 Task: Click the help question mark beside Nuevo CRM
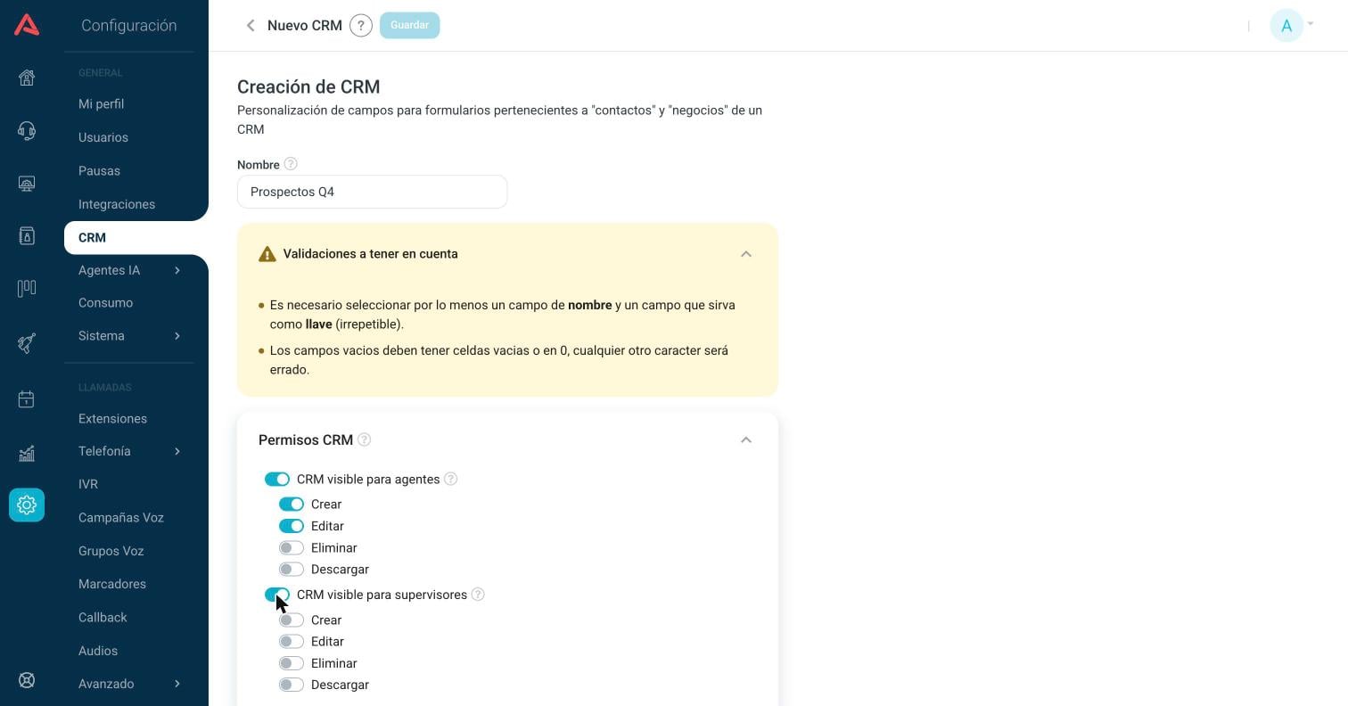point(361,26)
